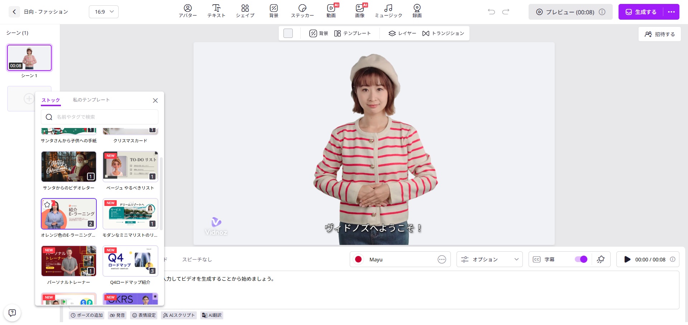Switch to the 私のテンプレート tab
This screenshot has width=688, height=325.
pos(91,100)
